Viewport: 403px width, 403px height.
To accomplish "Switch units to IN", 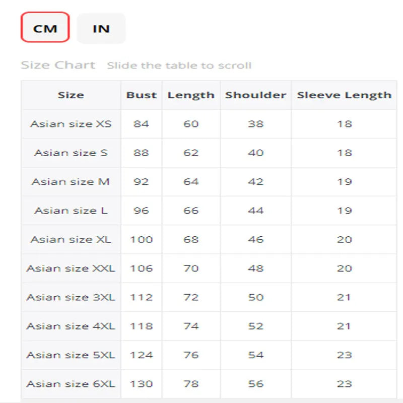I will pos(101,28).
